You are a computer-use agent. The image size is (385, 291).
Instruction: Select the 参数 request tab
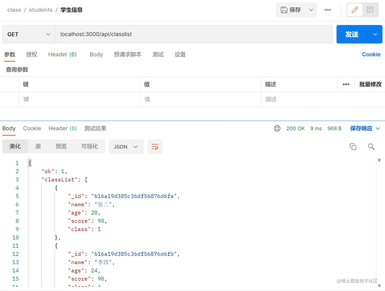tap(10, 54)
